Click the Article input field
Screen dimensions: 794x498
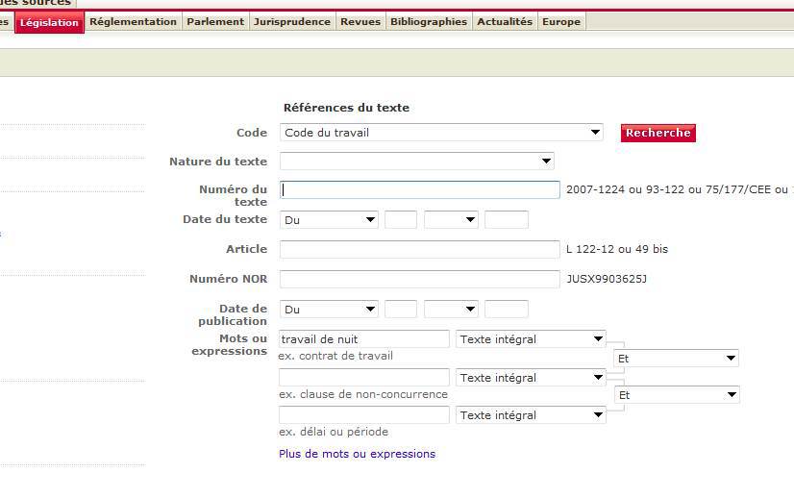(x=419, y=249)
